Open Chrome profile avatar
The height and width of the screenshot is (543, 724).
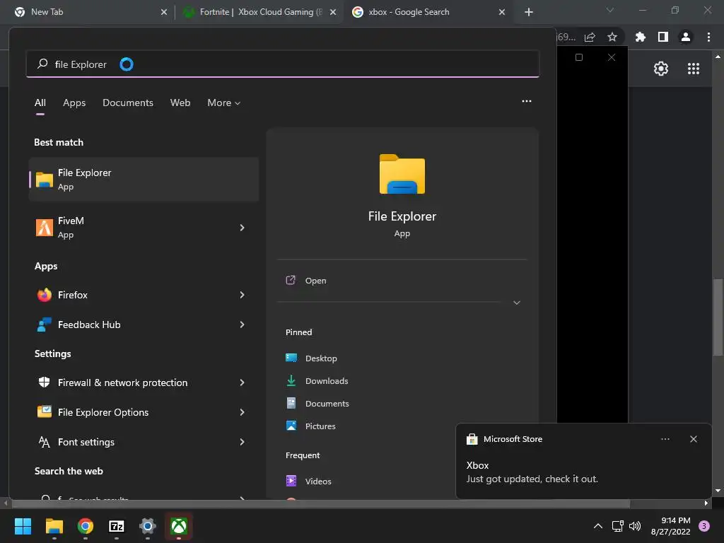click(x=686, y=37)
